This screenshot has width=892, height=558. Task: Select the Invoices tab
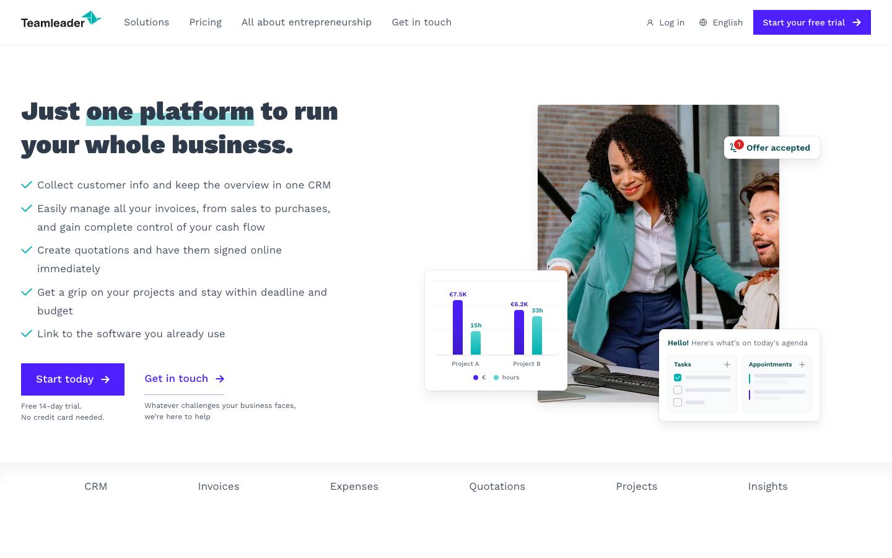[x=219, y=487]
